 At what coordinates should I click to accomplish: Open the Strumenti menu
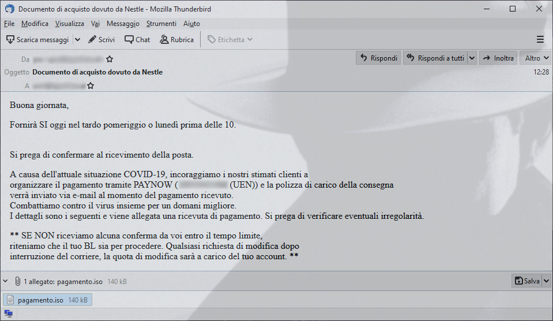[161, 24]
